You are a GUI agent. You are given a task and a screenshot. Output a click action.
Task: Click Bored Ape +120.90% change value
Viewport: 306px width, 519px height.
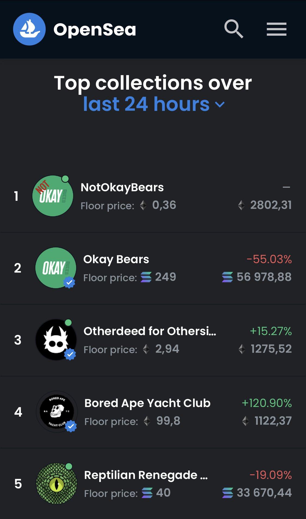tap(267, 403)
